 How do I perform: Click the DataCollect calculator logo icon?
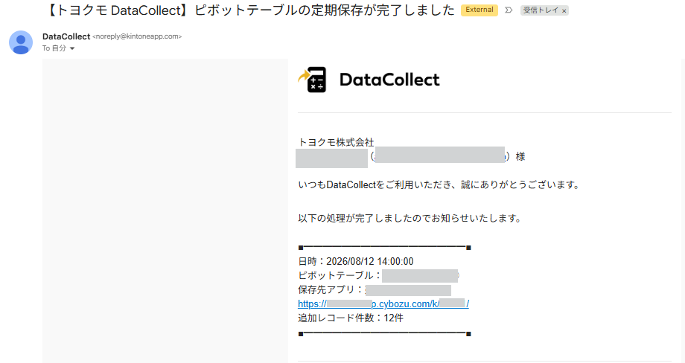[312, 80]
